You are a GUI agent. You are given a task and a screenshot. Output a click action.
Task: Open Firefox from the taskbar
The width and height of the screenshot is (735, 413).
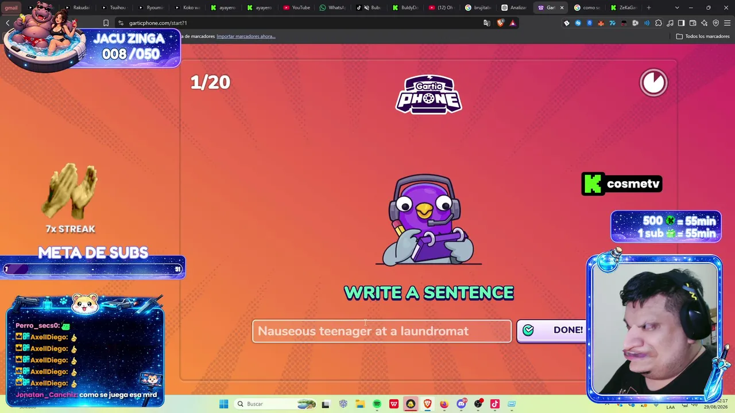444,404
